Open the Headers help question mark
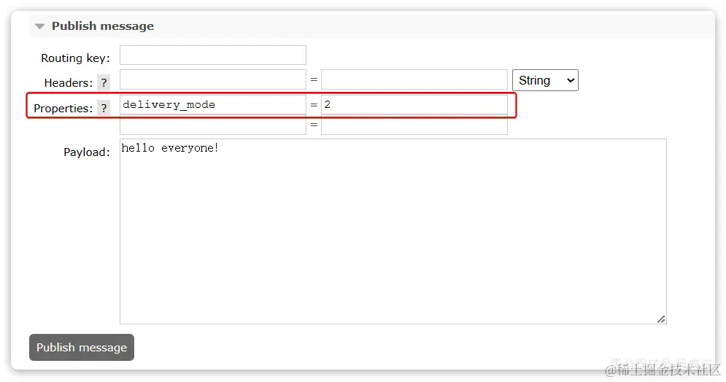 pos(104,83)
